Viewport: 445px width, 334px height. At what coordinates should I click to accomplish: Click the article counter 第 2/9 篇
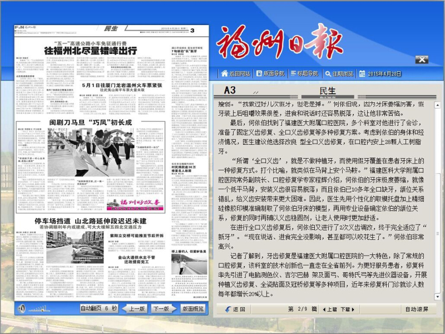303,309
